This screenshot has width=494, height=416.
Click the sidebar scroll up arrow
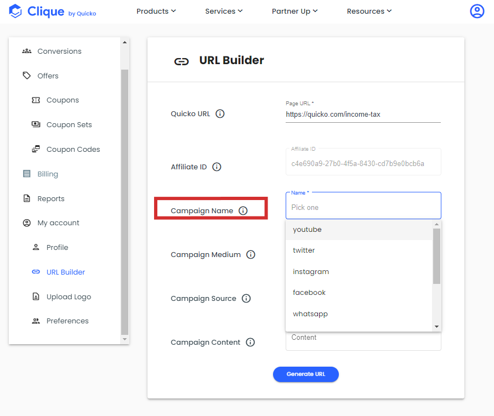pyautogui.click(x=125, y=42)
